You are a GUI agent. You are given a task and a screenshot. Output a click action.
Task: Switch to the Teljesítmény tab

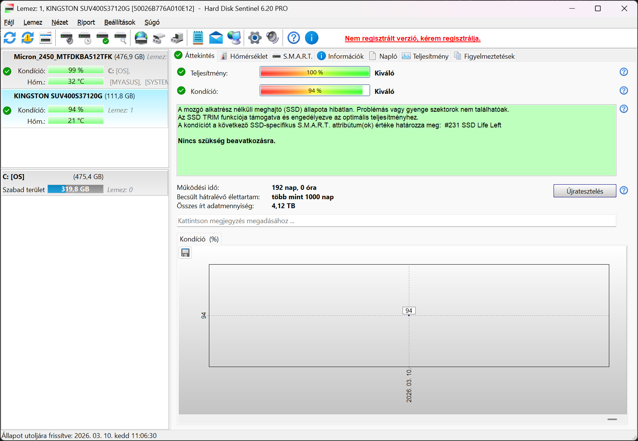425,56
